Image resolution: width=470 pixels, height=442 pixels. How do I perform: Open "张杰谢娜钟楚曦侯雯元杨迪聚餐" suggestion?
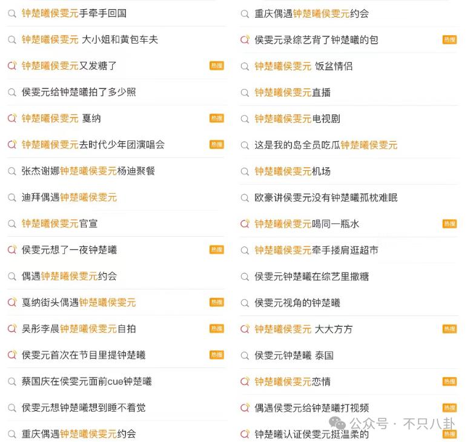point(88,171)
